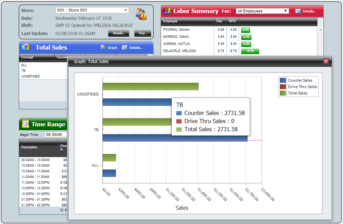Screen dimensions: 343x224
Task: Click the Graph icon in the Total Sales header
Action: click(x=103, y=48)
